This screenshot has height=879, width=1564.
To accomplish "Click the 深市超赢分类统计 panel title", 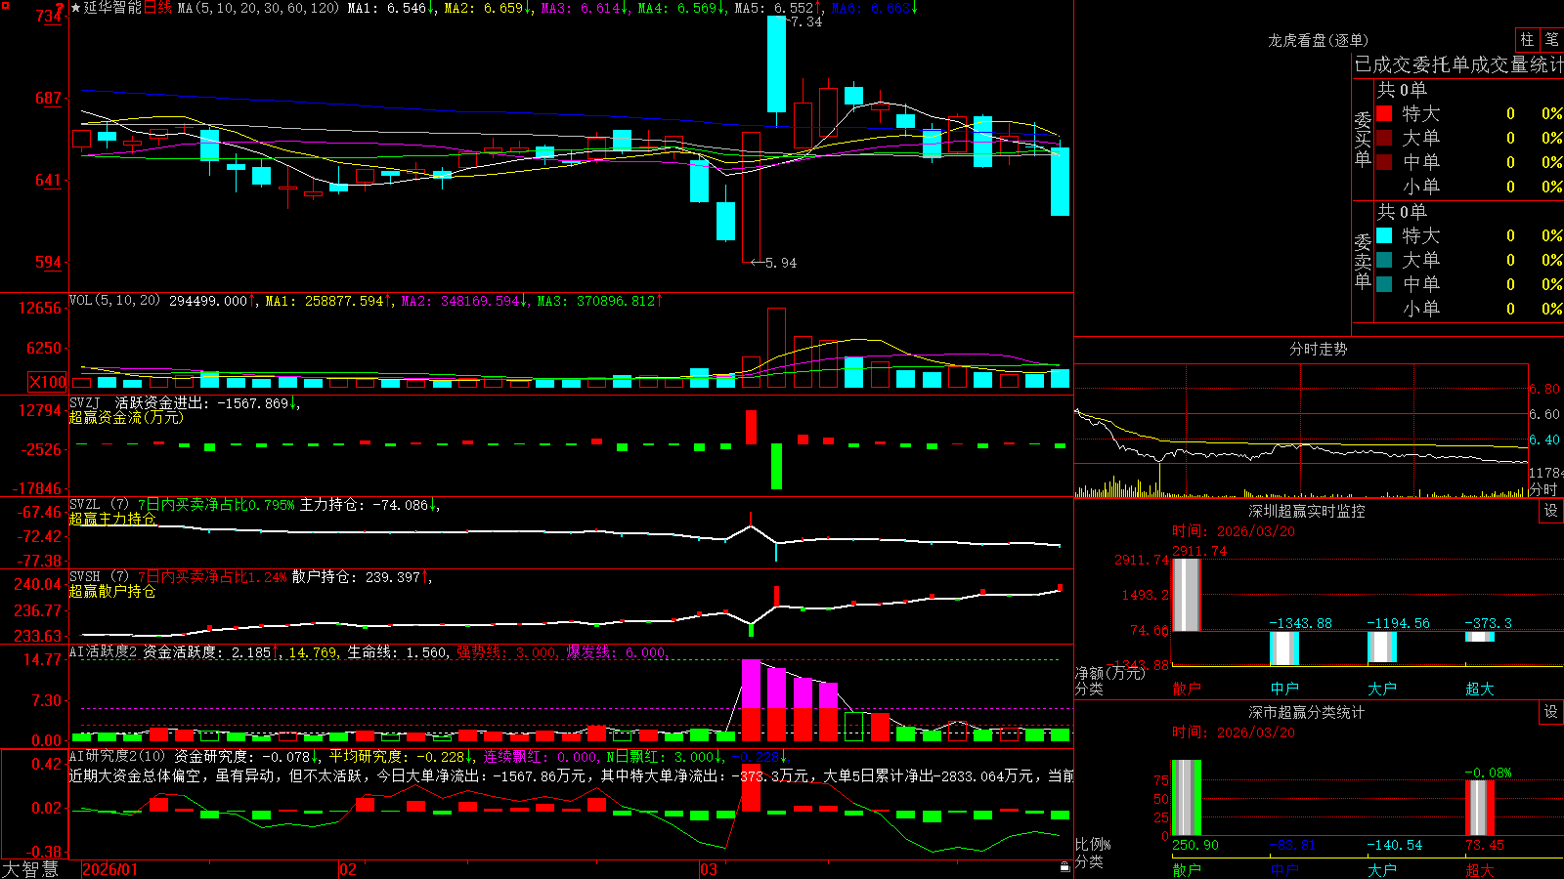I will click(x=1306, y=712).
